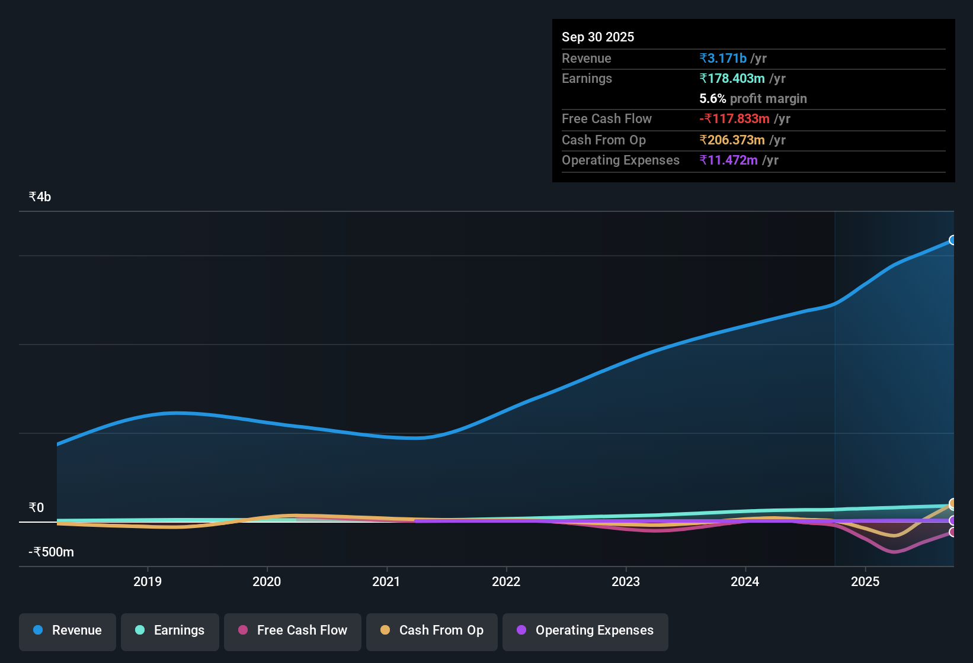973x663 pixels.
Task: Click the Free Cash Flow endpoint marker
Action: [x=952, y=533]
